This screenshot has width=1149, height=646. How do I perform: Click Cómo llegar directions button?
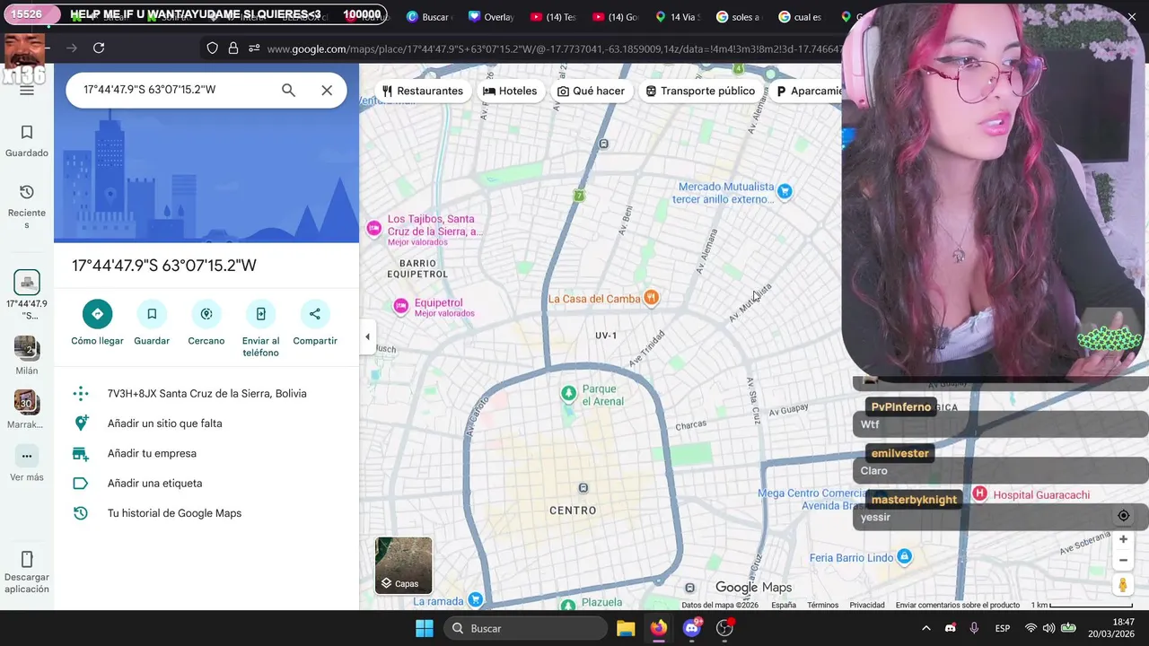pos(98,324)
